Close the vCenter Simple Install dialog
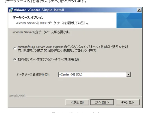The image size is (143, 113). [139, 10]
